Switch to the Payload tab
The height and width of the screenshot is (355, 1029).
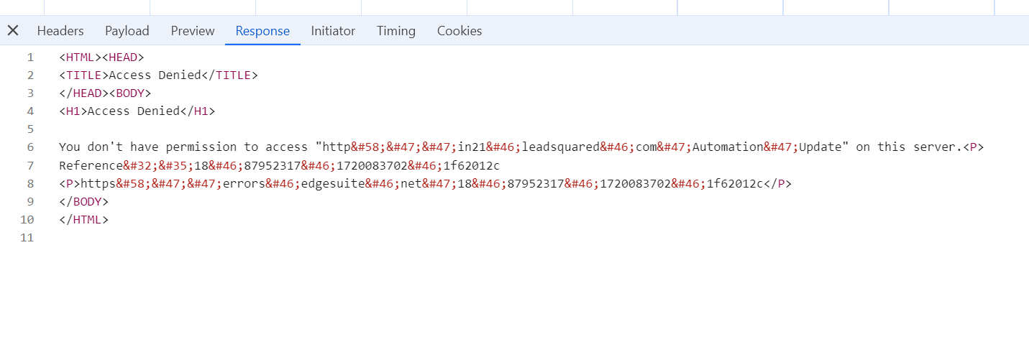(127, 31)
